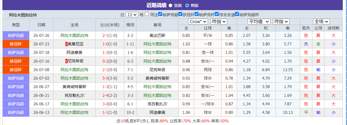Image resolution: width=347 pixels, height=125 pixels.
Task: Click the 平 result in 26-06-13 row
Action: click(306, 113)
